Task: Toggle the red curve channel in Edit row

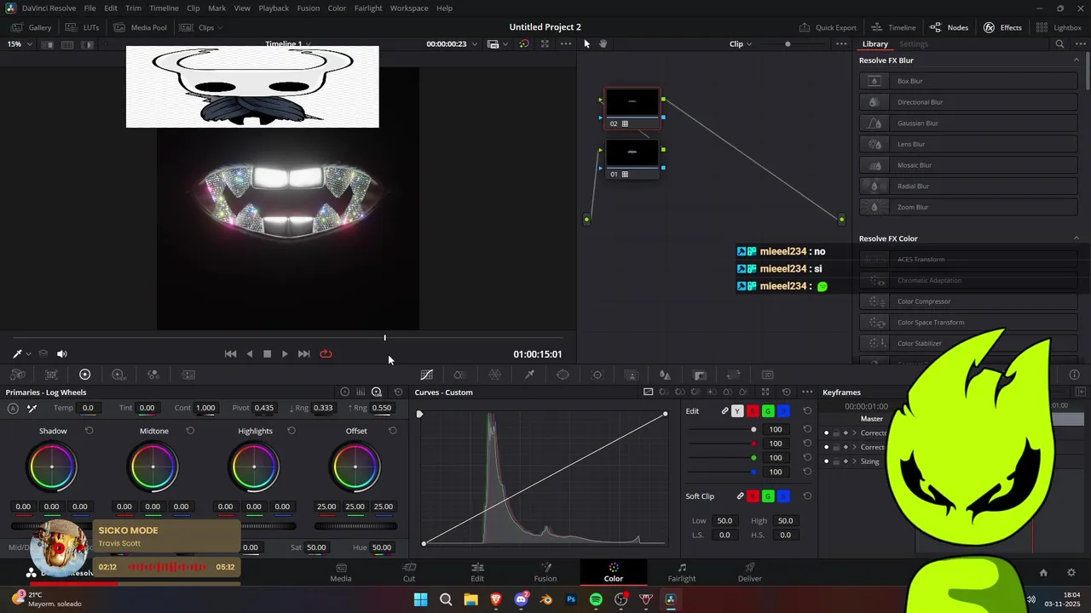Action: (753, 411)
